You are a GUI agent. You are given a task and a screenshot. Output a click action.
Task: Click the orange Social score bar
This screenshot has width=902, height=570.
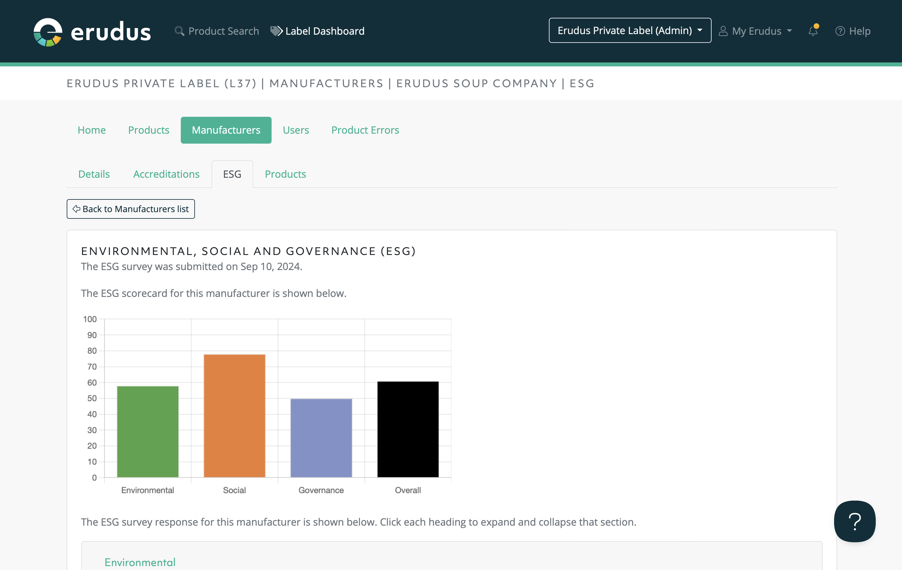pyautogui.click(x=234, y=416)
